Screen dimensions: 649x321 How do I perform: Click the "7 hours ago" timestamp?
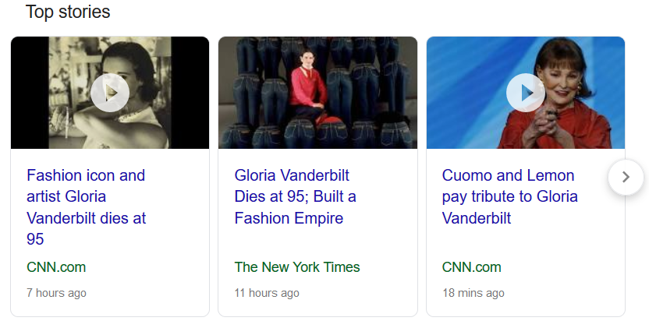(x=56, y=293)
